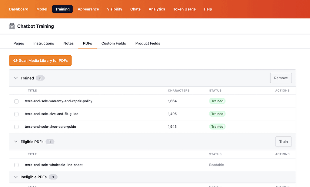
Task: Open the Visibility menu item
Action: coord(115,9)
